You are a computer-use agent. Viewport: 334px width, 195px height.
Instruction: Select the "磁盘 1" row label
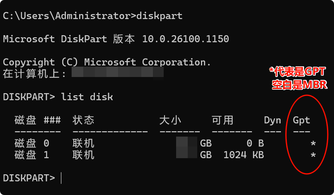click(x=32, y=155)
